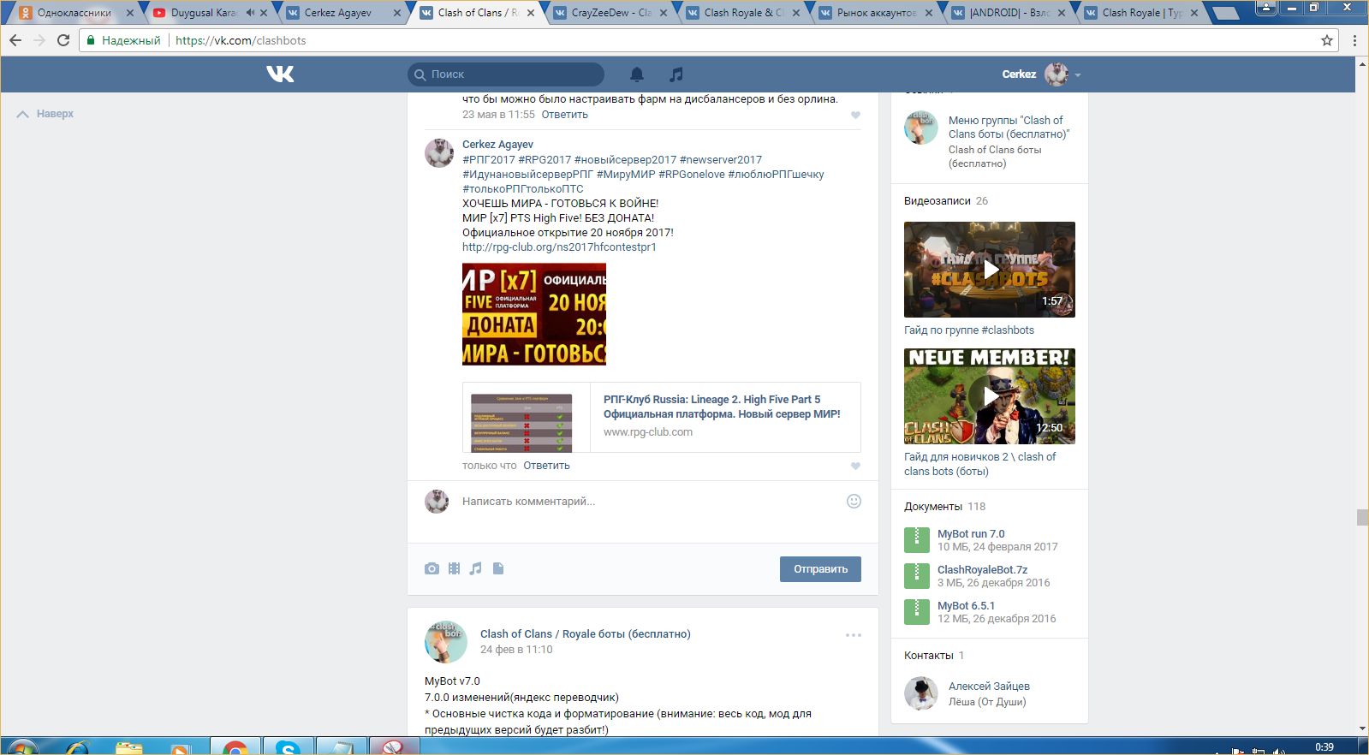Click Ответить on the 23 мая comment
Image resolution: width=1369 pixels, height=755 pixels.
[565, 115]
